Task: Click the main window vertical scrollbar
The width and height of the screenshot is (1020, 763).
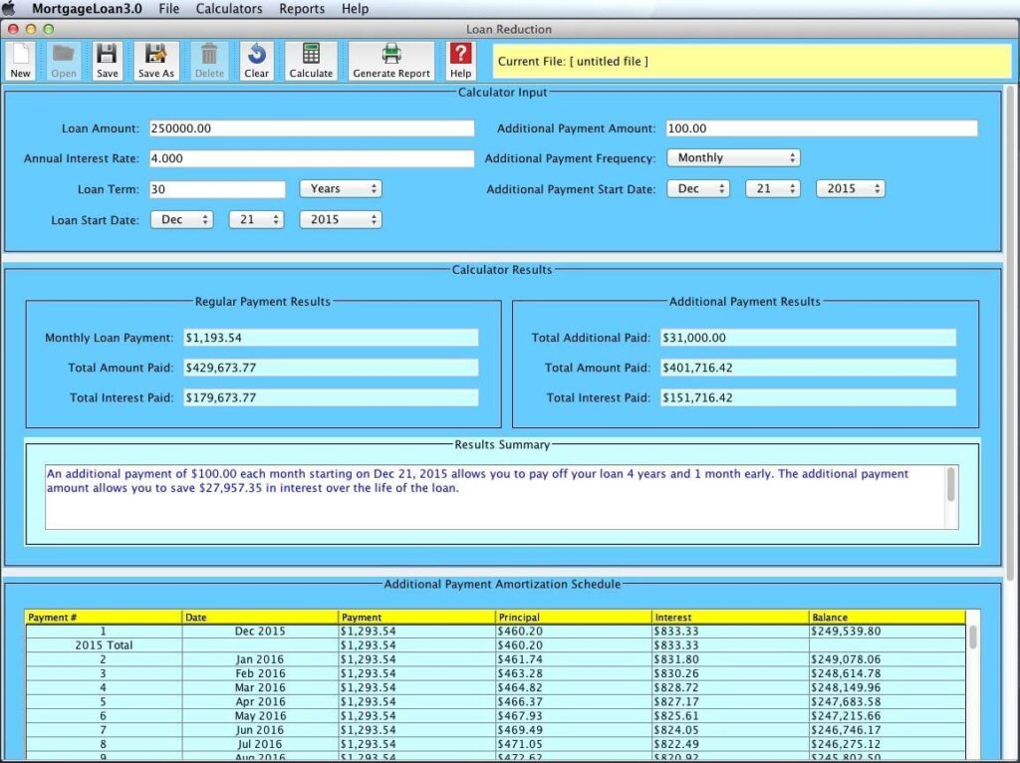Action: tap(1011, 421)
